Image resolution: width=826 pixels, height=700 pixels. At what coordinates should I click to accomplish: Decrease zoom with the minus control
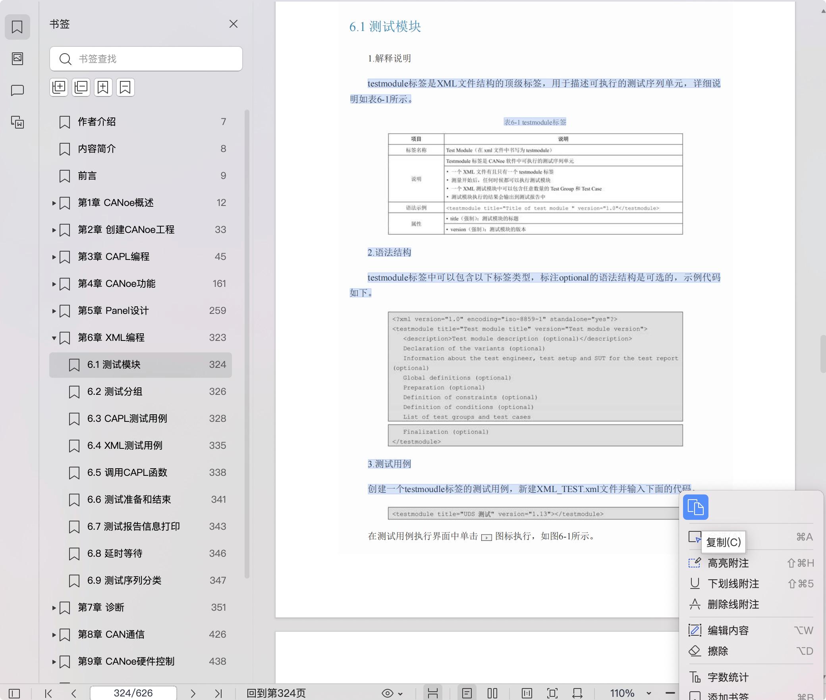(x=671, y=693)
